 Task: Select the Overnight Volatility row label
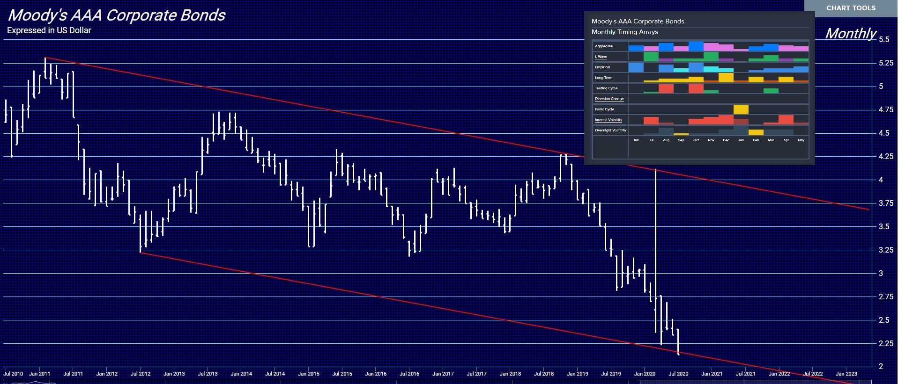click(x=610, y=130)
